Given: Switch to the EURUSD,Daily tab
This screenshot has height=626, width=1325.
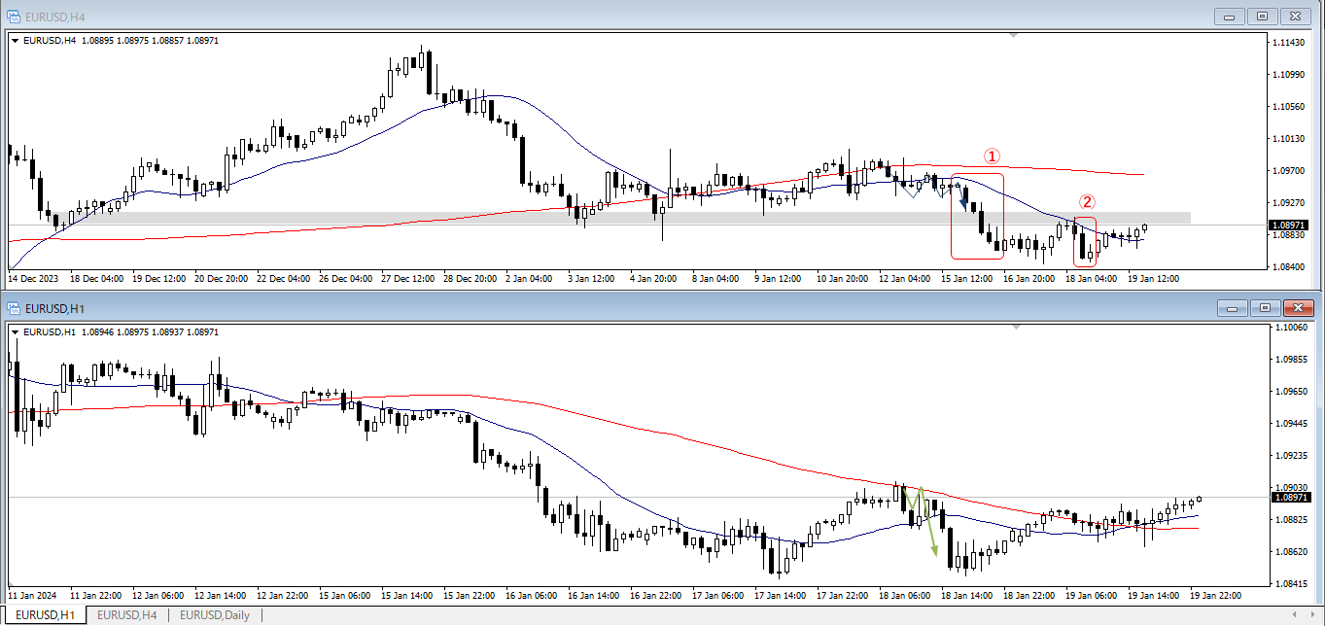Looking at the screenshot, I should coord(214,615).
